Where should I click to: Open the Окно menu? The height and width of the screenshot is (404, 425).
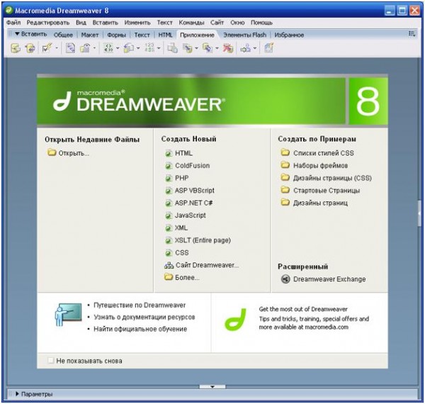[237, 23]
